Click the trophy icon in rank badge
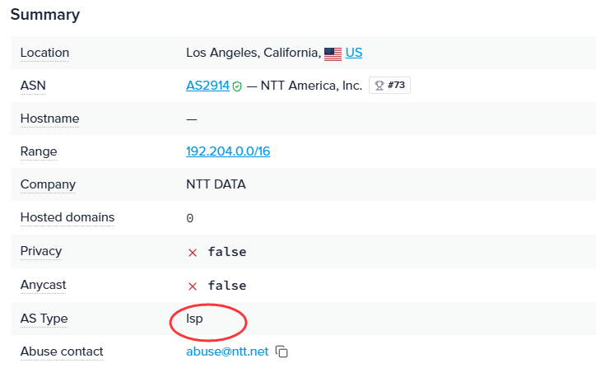This screenshot has height=377, width=596. tap(379, 86)
